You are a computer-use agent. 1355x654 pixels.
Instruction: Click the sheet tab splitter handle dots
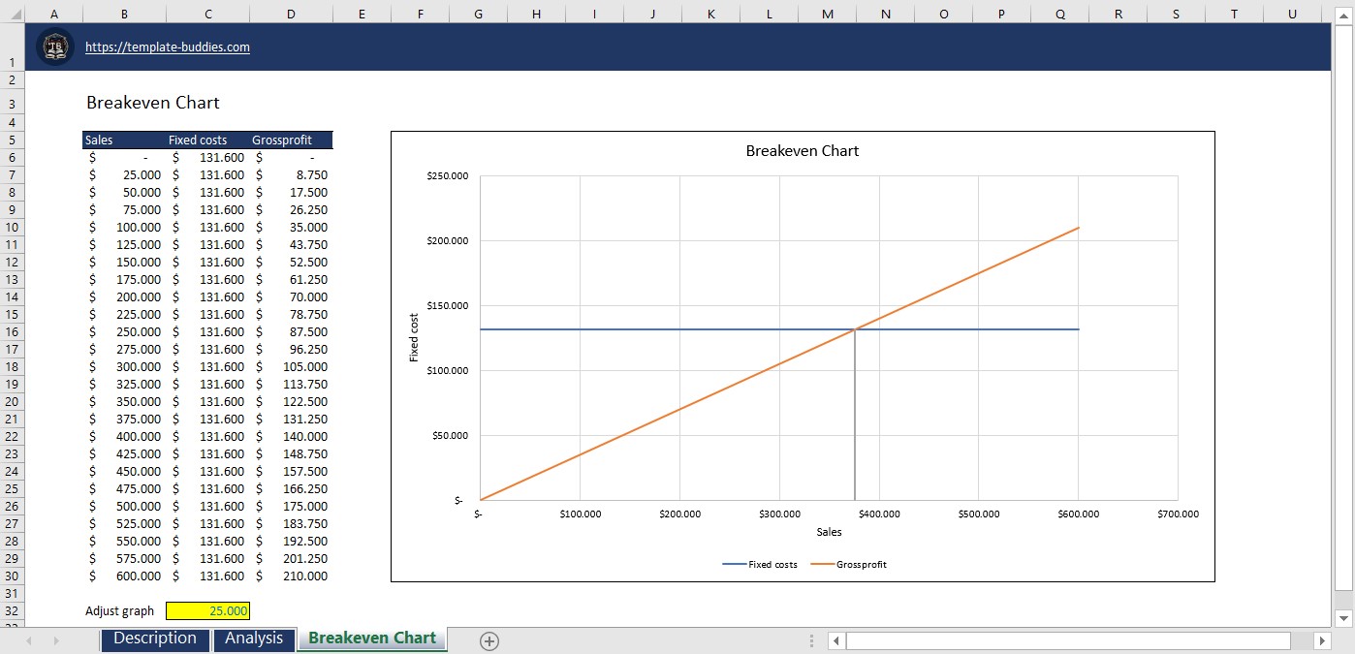[x=812, y=640]
